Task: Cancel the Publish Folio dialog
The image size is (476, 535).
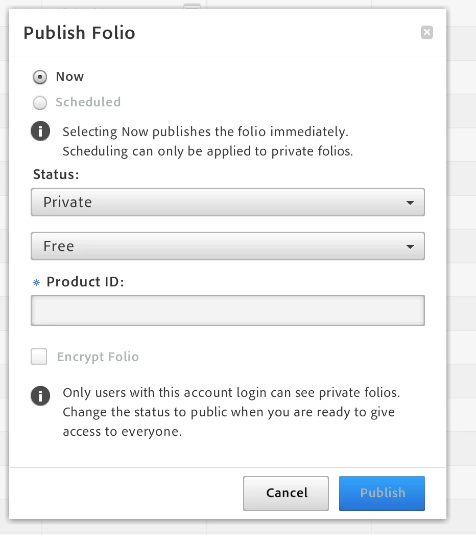Action: pos(286,493)
